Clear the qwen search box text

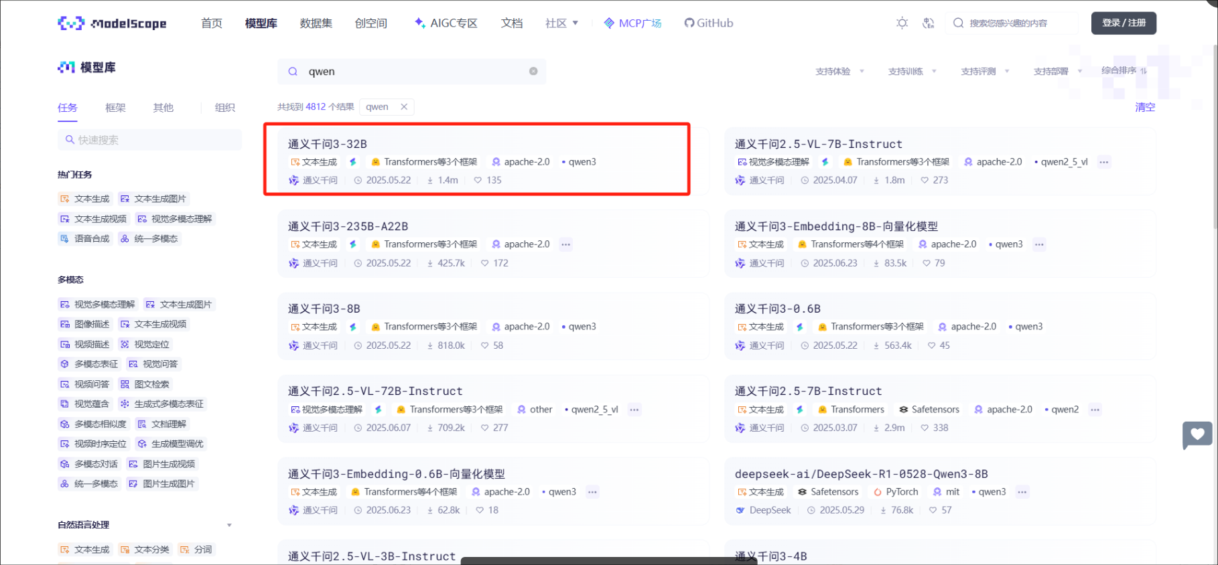point(533,71)
